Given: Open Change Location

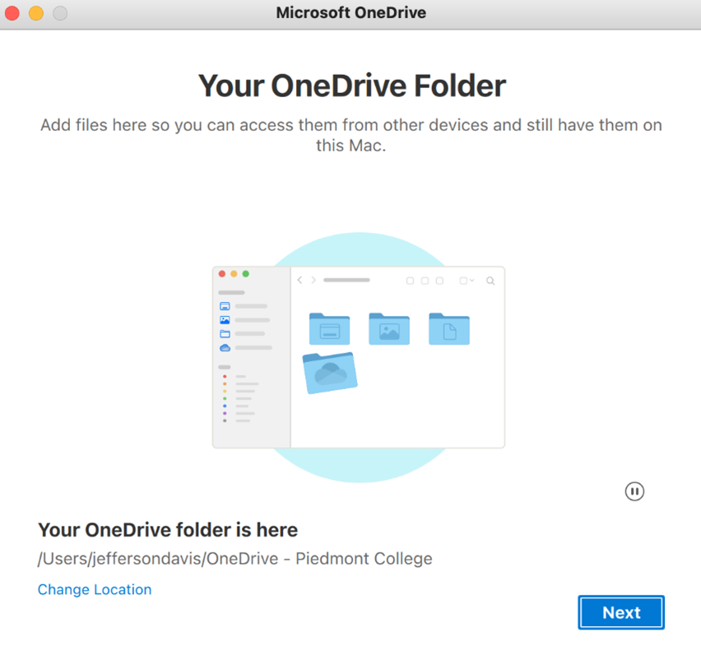Looking at the screenshot, I should [95, 589].
